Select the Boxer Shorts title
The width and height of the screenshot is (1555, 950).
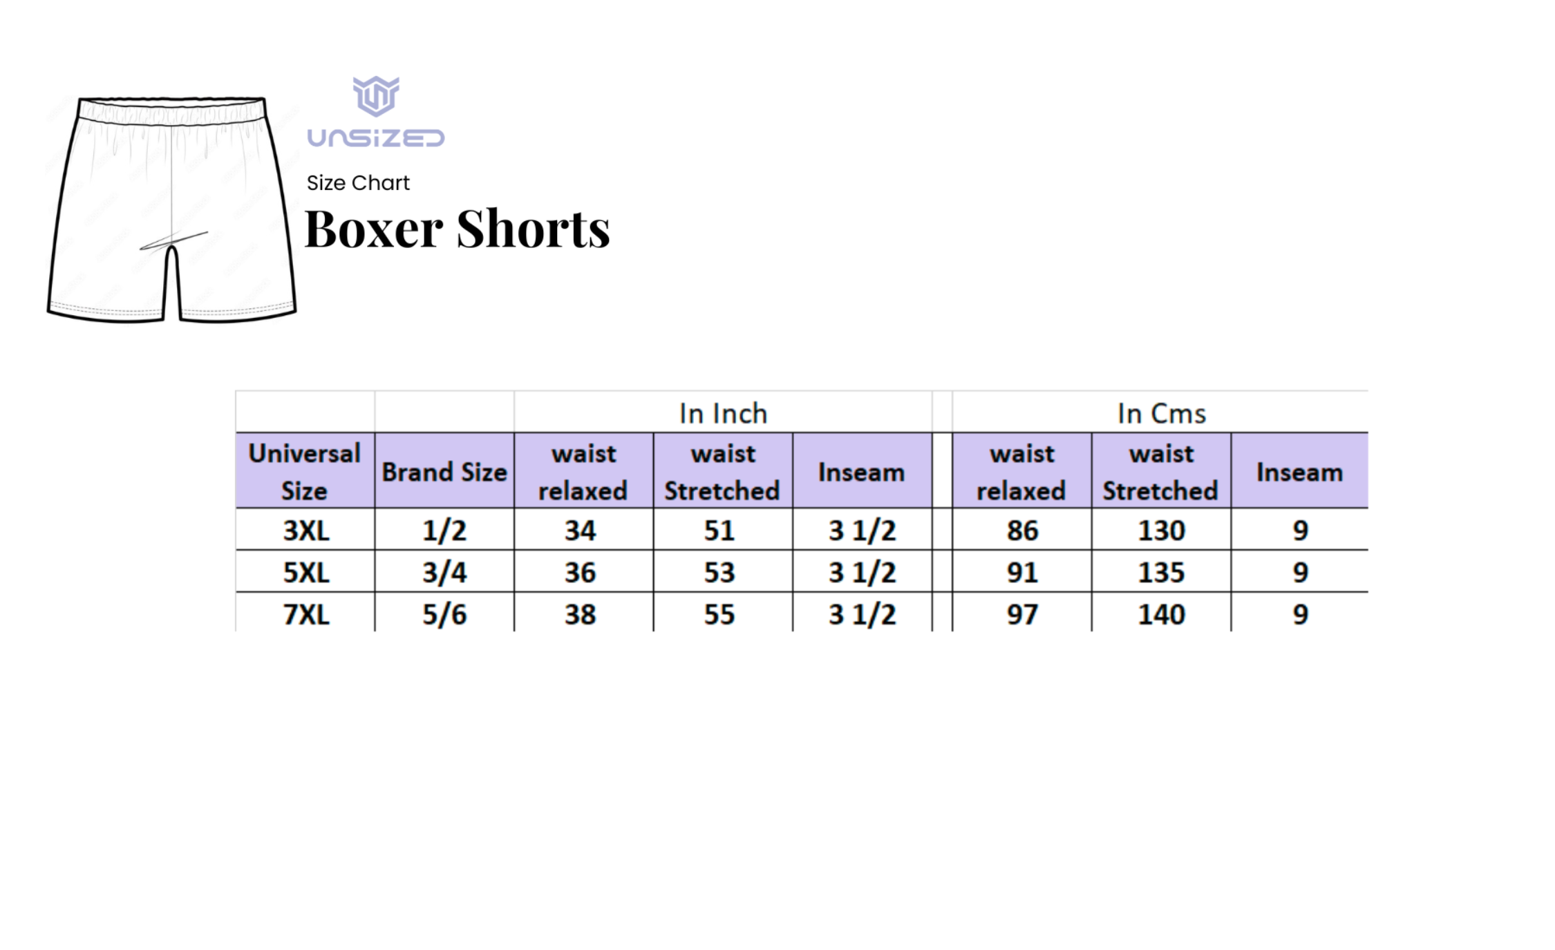(x=457, y=229)
